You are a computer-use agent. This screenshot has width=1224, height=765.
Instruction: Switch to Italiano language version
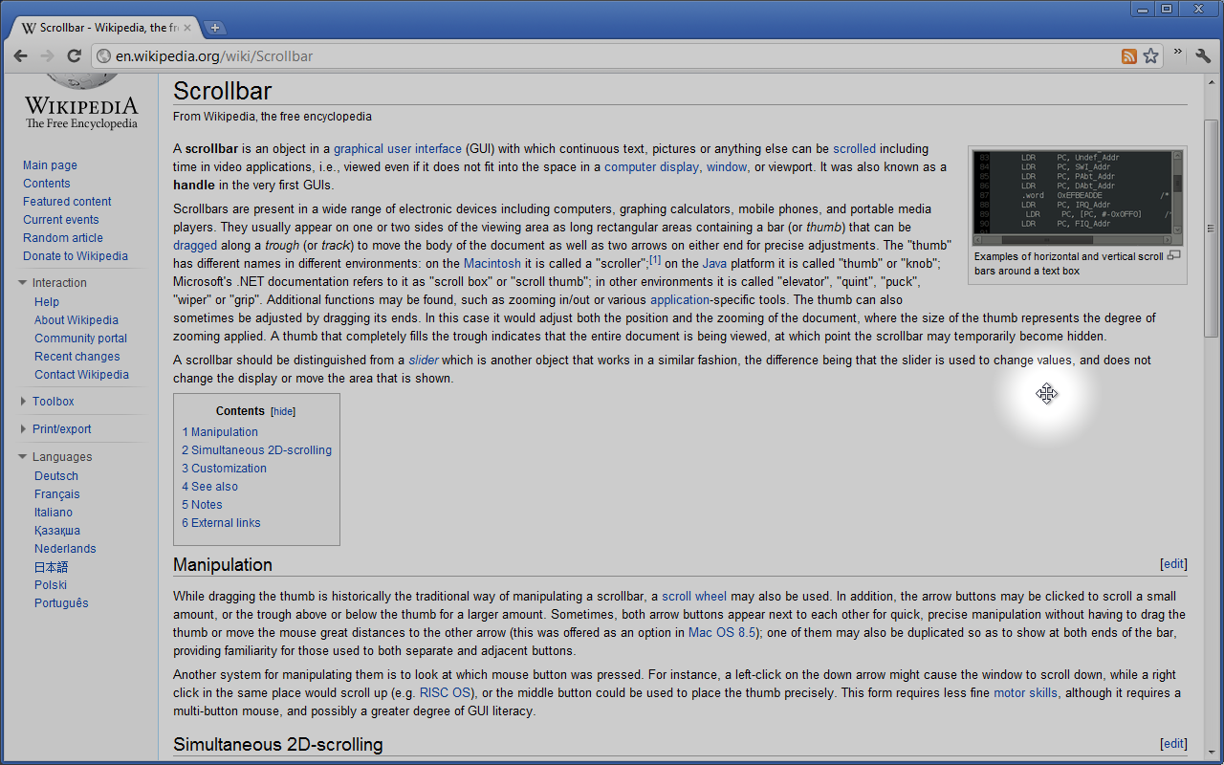click(54, 513)
